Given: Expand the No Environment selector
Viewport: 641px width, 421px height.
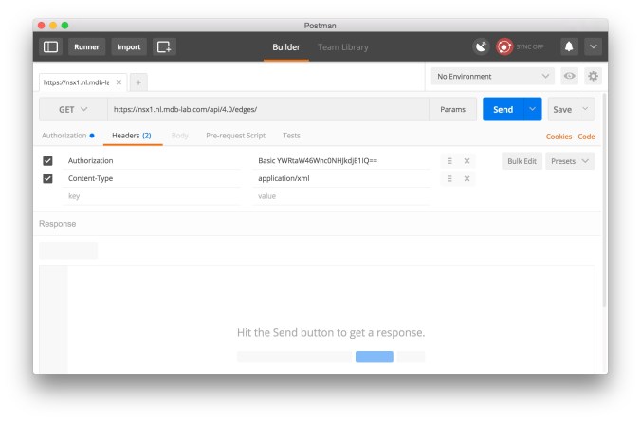Looking at the screenshot, I should point(493,76).
